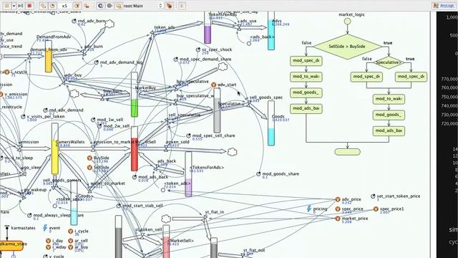
Task: Select the cyan Goods stock
Action: tap(271, 123)
